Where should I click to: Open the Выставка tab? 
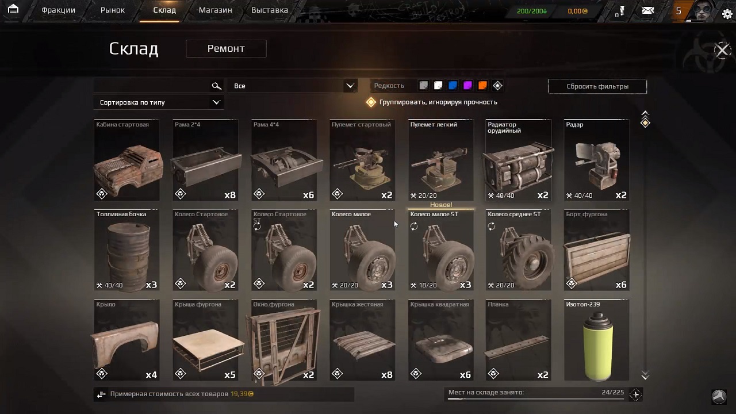click(x=270, y=10)
